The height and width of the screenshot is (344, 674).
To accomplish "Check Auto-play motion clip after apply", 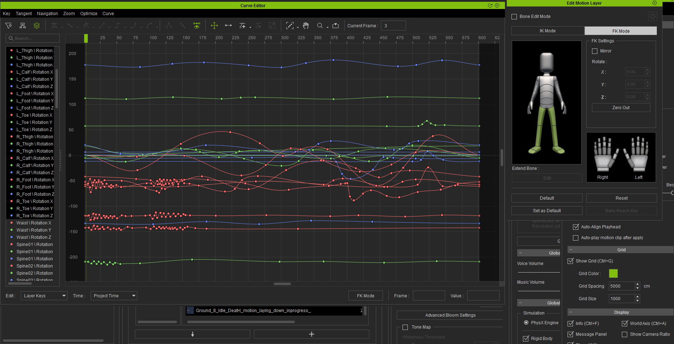I will [576, 238].
